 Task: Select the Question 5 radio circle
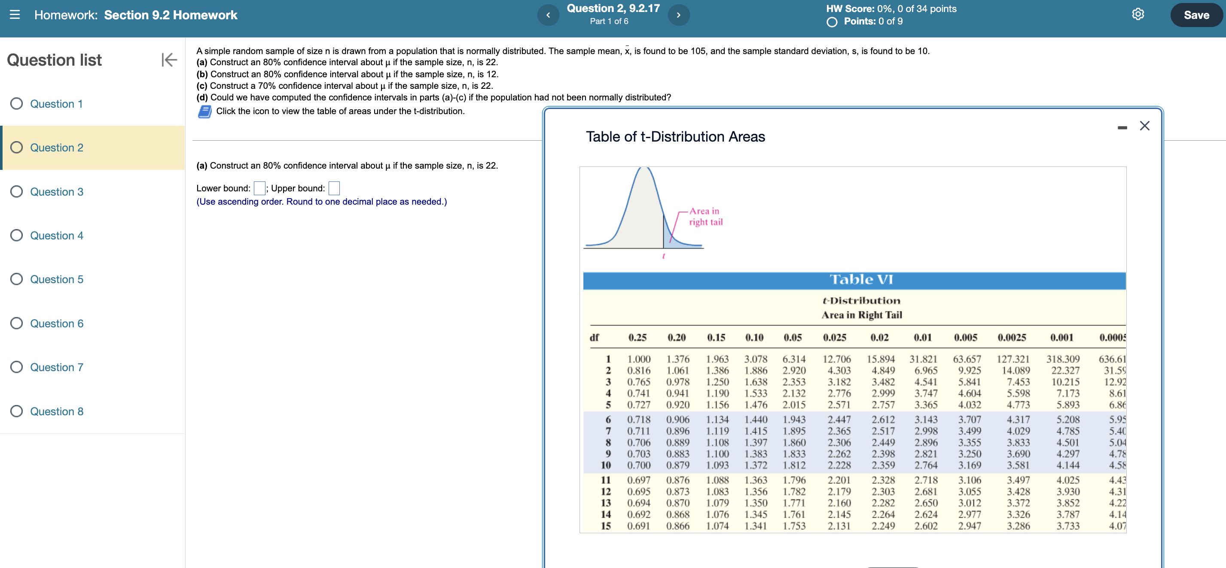17,279
